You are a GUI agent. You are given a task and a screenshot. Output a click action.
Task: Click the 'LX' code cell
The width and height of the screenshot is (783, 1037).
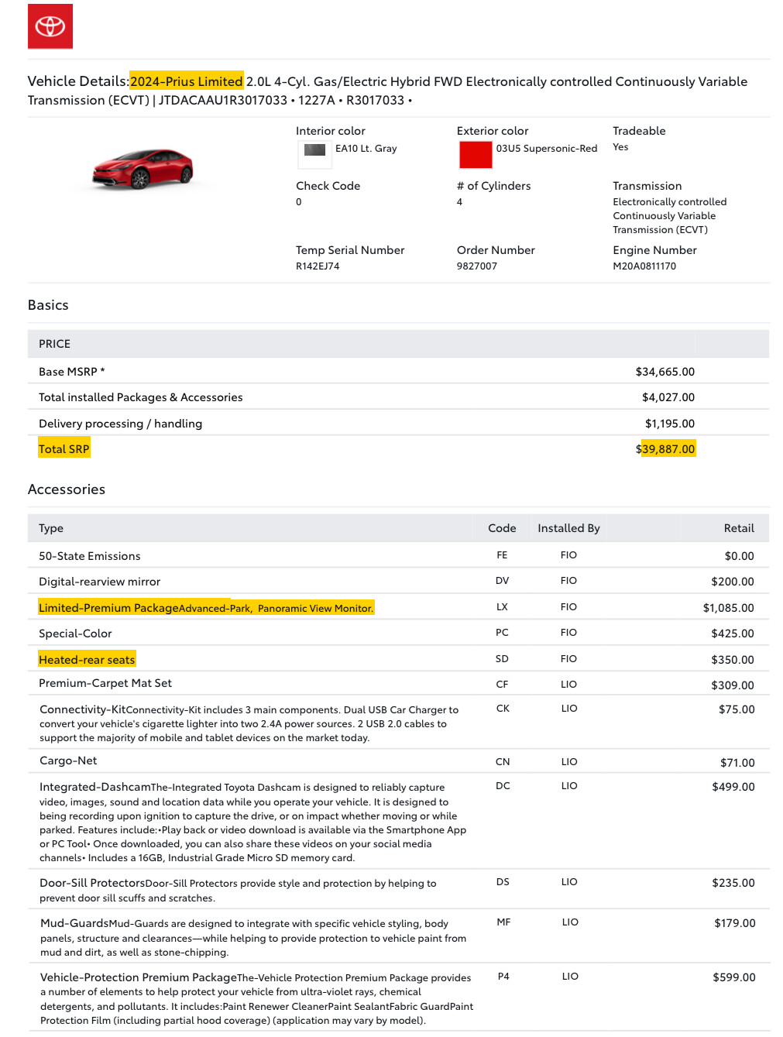click(502, 607)
